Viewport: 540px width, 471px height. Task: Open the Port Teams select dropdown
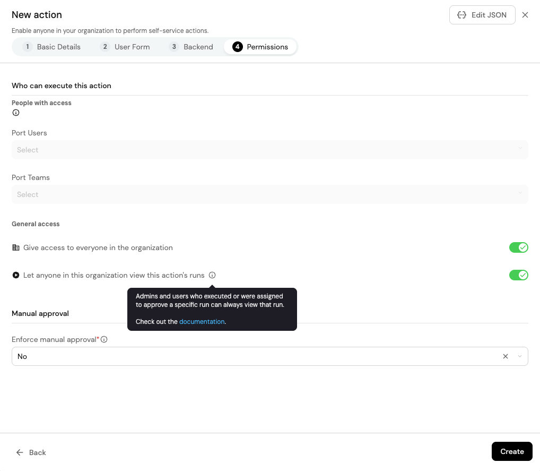pos(269,194)
